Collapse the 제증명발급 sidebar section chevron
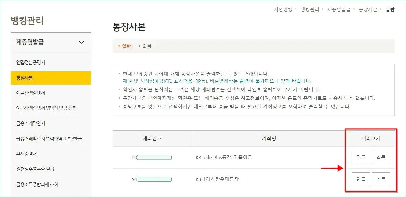The width and height of the screenshot is (406, 197). (81, 43)
